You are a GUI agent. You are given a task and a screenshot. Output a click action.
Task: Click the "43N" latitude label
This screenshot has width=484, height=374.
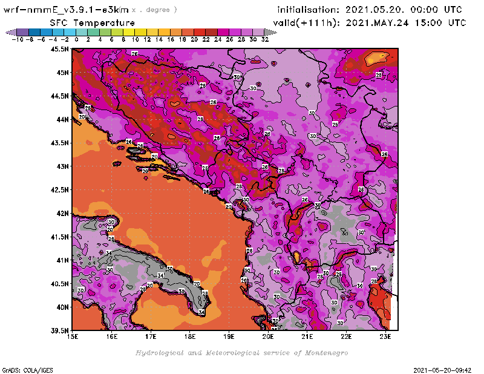point(62,166)
